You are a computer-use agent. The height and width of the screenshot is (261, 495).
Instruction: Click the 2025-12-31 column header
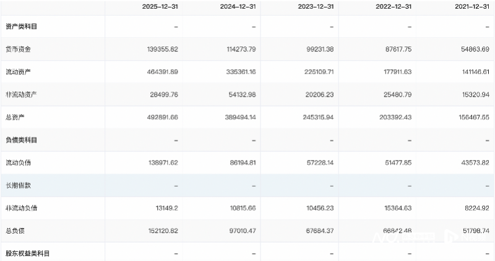click(x=160, y=6)
